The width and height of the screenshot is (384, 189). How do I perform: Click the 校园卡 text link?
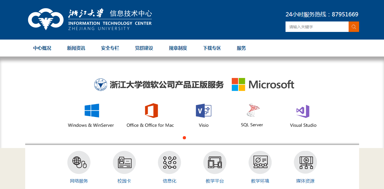click(124, 181)
